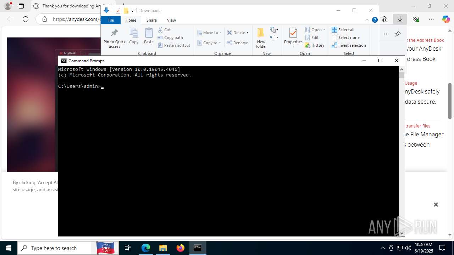Click Pin to Quick access in Explorer ribbon
454x255 pixels.
[x=114, y=39]
